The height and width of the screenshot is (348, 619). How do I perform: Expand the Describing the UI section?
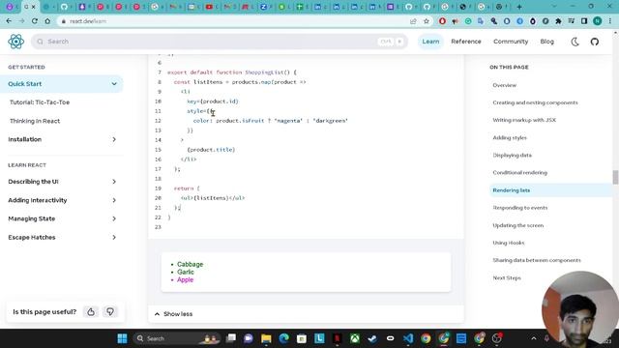click(114, 182)
